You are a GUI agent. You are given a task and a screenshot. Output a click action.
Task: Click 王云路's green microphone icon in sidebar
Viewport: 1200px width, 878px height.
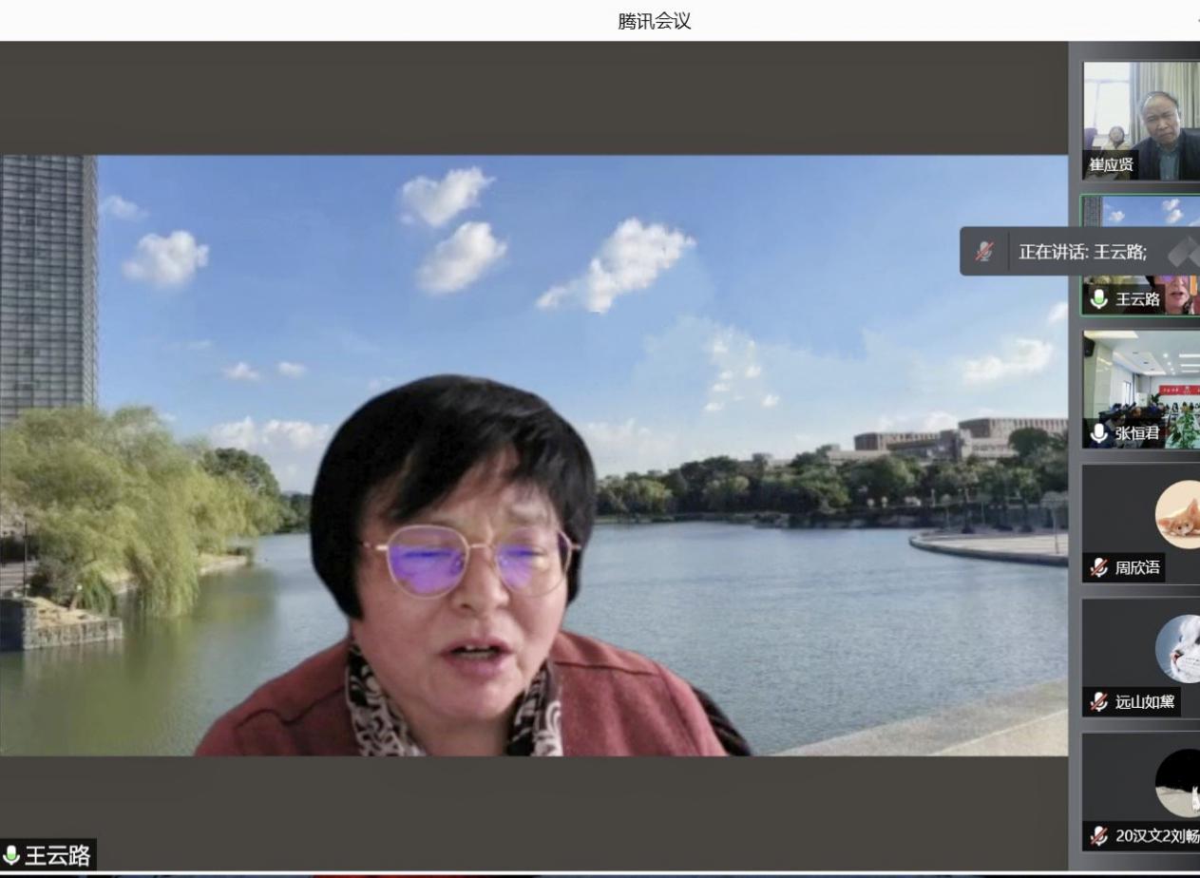point(1099,299)
